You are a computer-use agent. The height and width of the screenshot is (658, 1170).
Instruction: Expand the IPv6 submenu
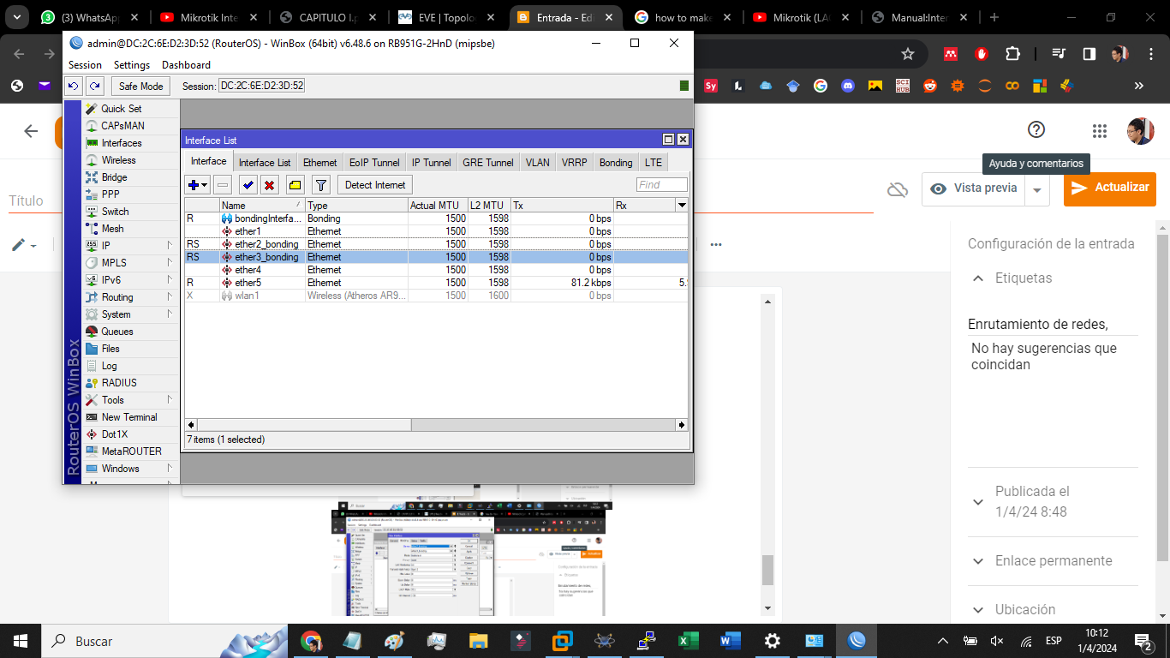tap(170, 280)
